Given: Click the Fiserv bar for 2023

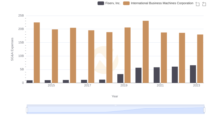Looking at the screenshot, I should click(193, 74).
